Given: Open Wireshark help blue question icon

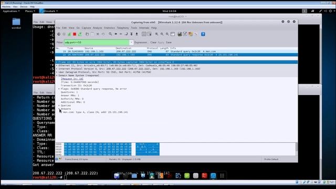Looking at the screenshot, I should pyautogui.click(x=203, y=34).
